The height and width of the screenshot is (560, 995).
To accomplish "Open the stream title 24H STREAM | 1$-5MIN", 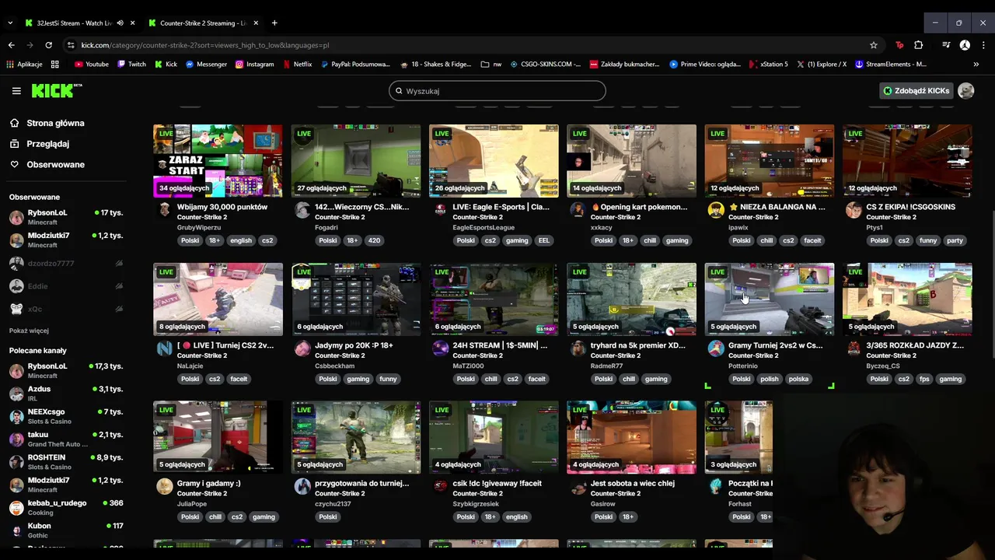I will tap(500, 345).
